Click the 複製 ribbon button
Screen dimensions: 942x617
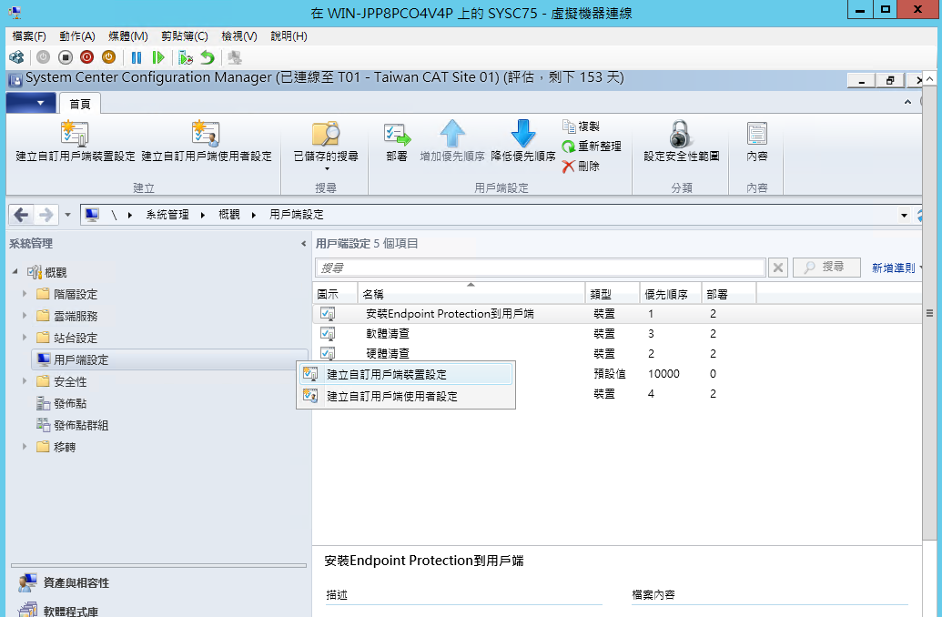pos(581,126)
